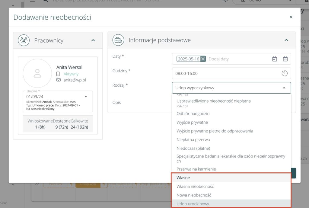
Task: Click the envelope icon beside anita@wp.pl
Action: click(59, 80)
